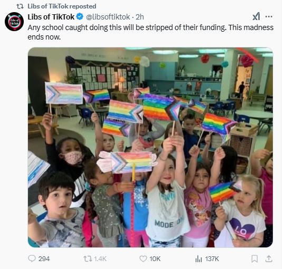Click the post text about school funding
286x269 pixels.
150,32
